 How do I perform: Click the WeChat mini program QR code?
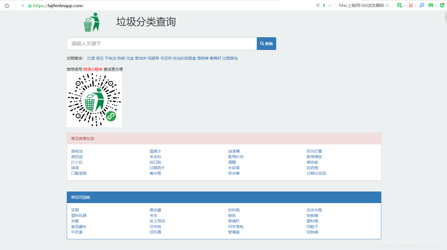pos(94,100)
